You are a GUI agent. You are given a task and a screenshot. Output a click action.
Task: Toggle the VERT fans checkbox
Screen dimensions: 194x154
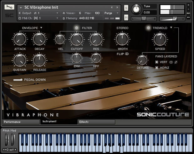(157, 62)
